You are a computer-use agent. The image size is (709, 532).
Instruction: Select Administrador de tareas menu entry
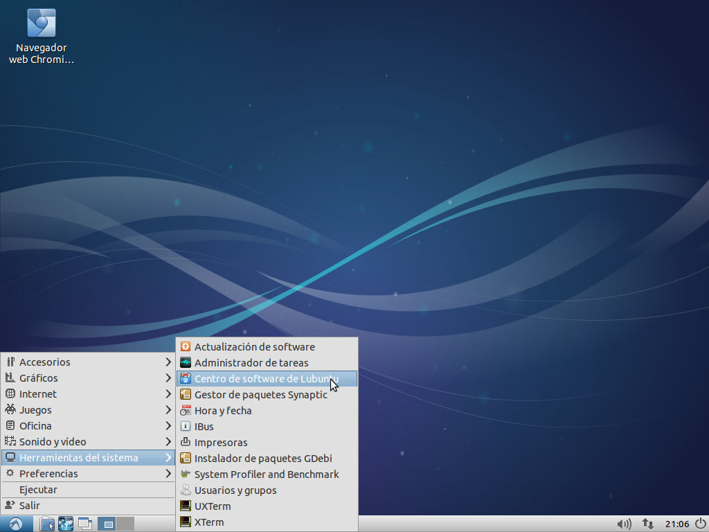click(251, 363)
